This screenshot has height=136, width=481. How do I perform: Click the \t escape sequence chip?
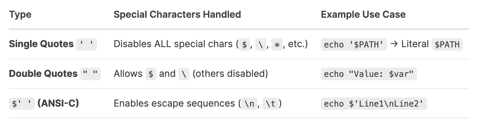(x=271, y=104)
